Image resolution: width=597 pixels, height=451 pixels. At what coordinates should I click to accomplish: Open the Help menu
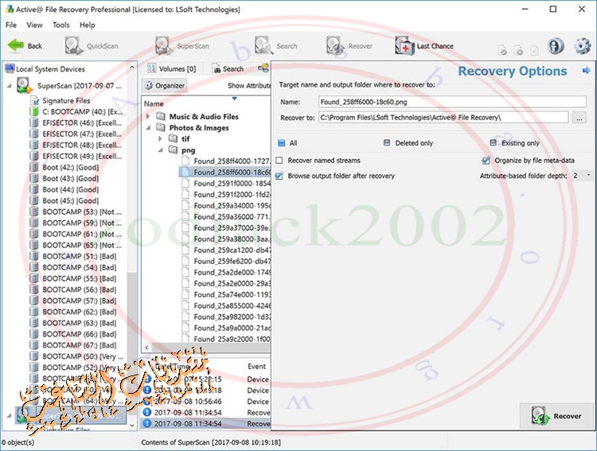88,25
